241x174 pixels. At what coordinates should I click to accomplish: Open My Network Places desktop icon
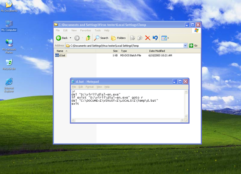pyautogui.click(x=9, y=46)
